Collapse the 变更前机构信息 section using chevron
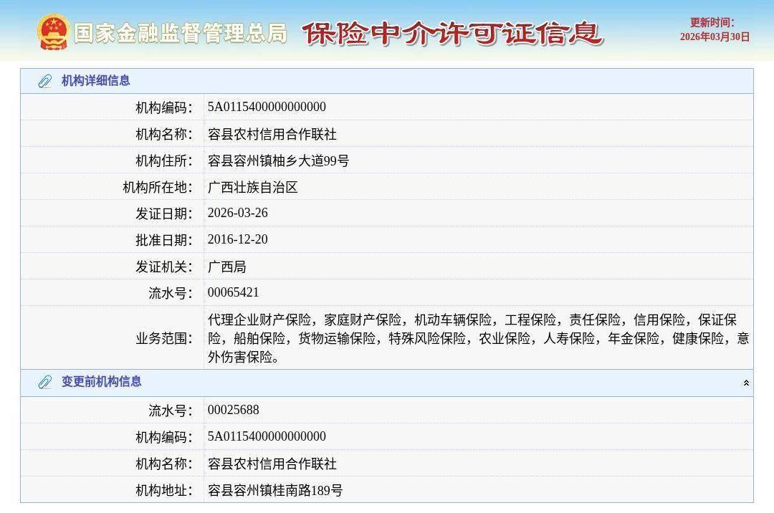 746,383
